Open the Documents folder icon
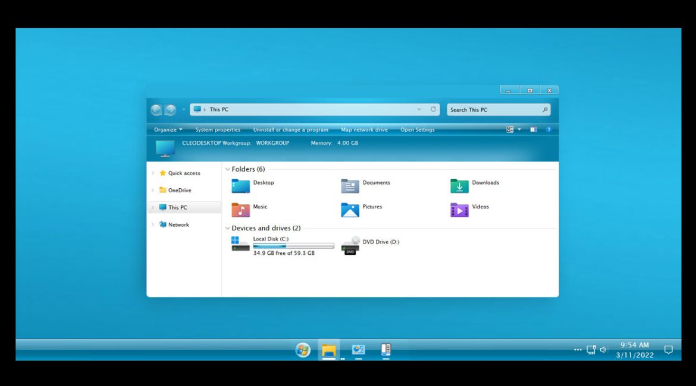The width and height of the screenshot is (696, 386). (x=350, y=186)
